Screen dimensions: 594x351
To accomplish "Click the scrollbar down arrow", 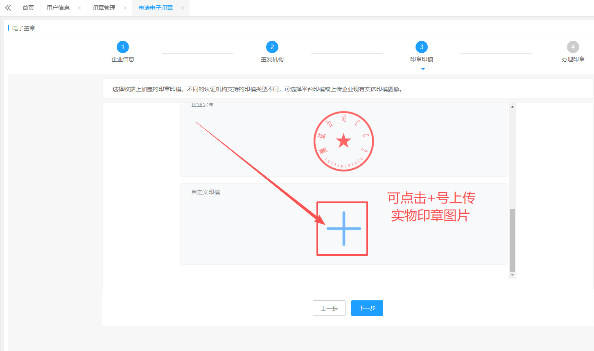I will pos(512,275).
